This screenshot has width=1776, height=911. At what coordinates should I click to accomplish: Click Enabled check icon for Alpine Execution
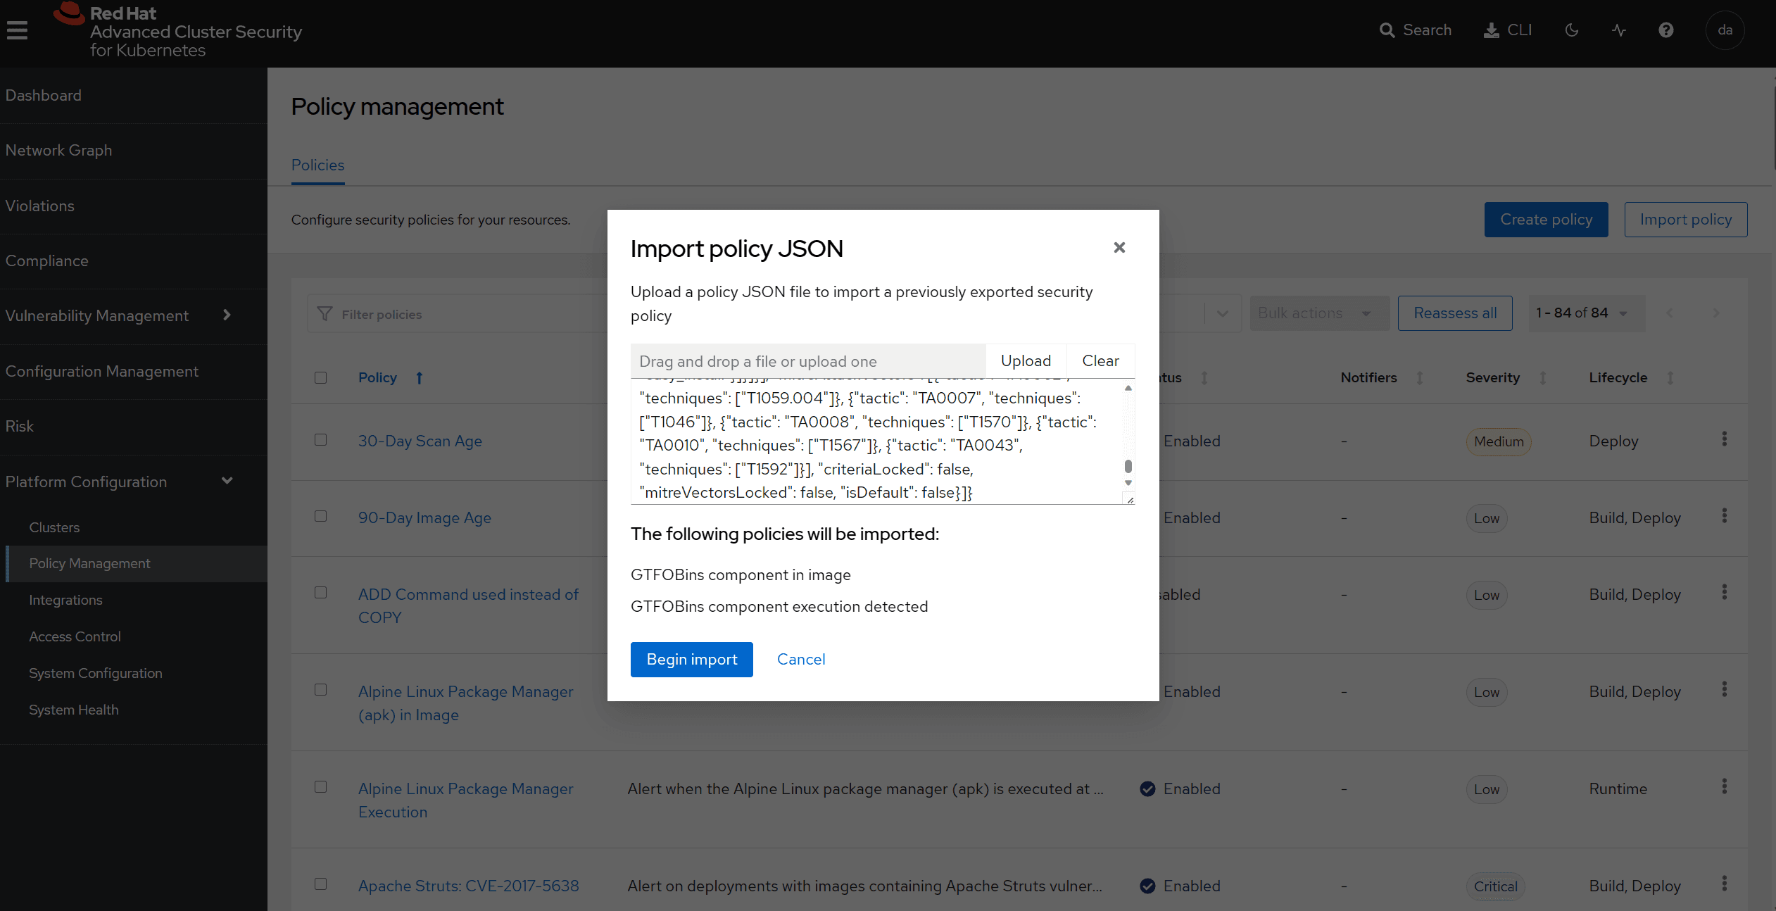click(x=1147, y=789)
